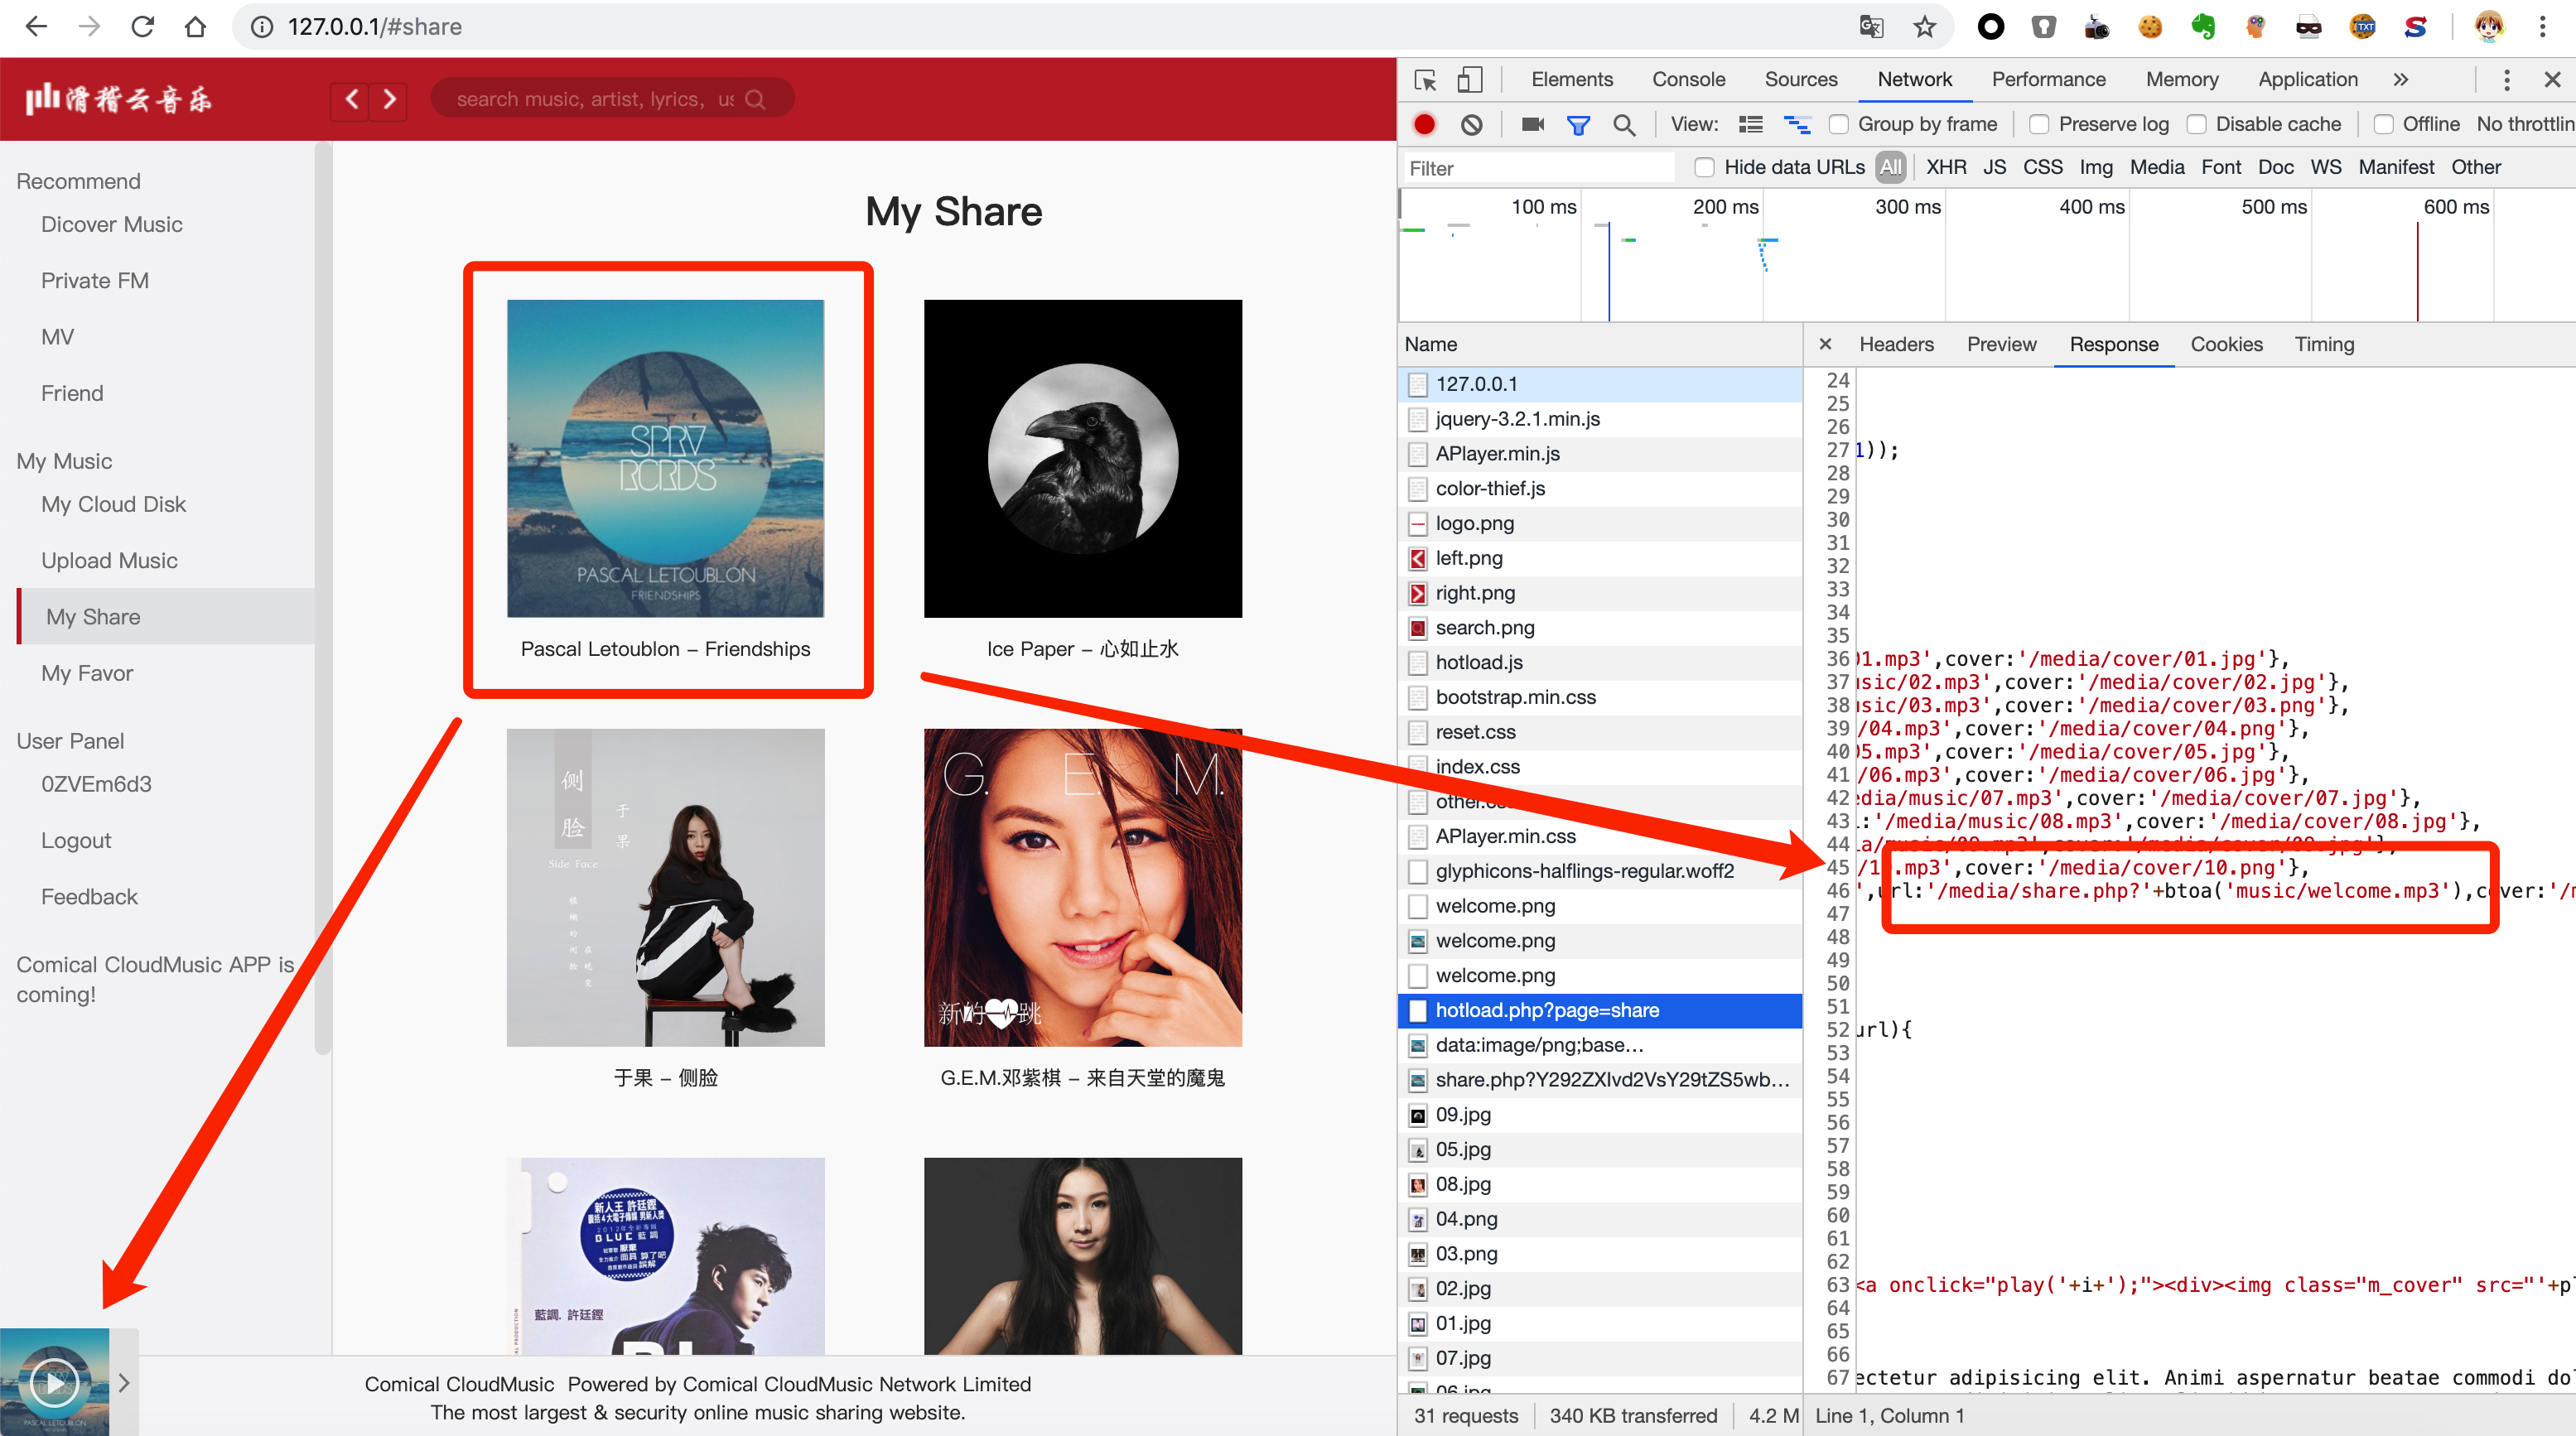Open the Headers tab of the request
Viewport: 2576px width, 1436px height.
[x=1896, y=344]
